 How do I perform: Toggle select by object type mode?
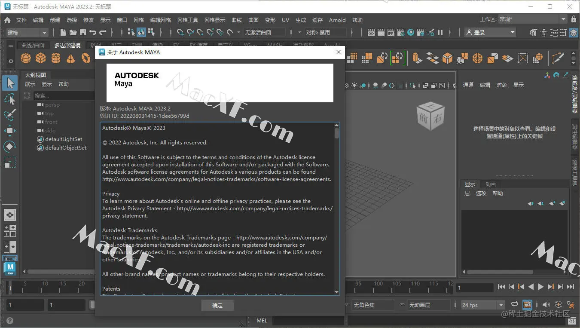[x=141, y=32]
